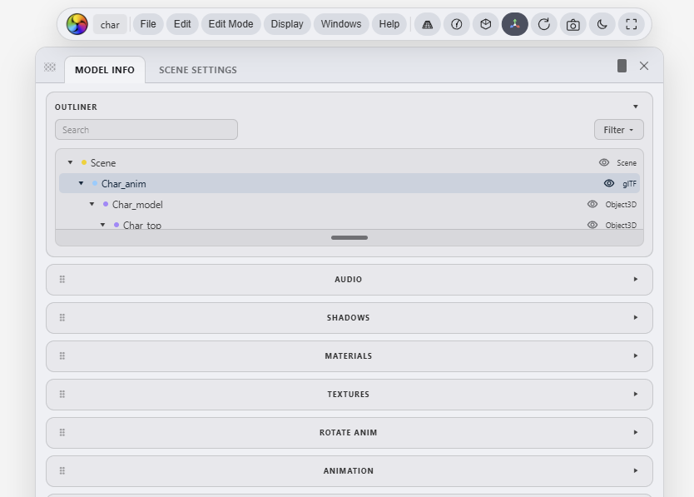Take a screenshot with the camera icon
Viewport: 694px width, 497px height.
tap(573, 24)
